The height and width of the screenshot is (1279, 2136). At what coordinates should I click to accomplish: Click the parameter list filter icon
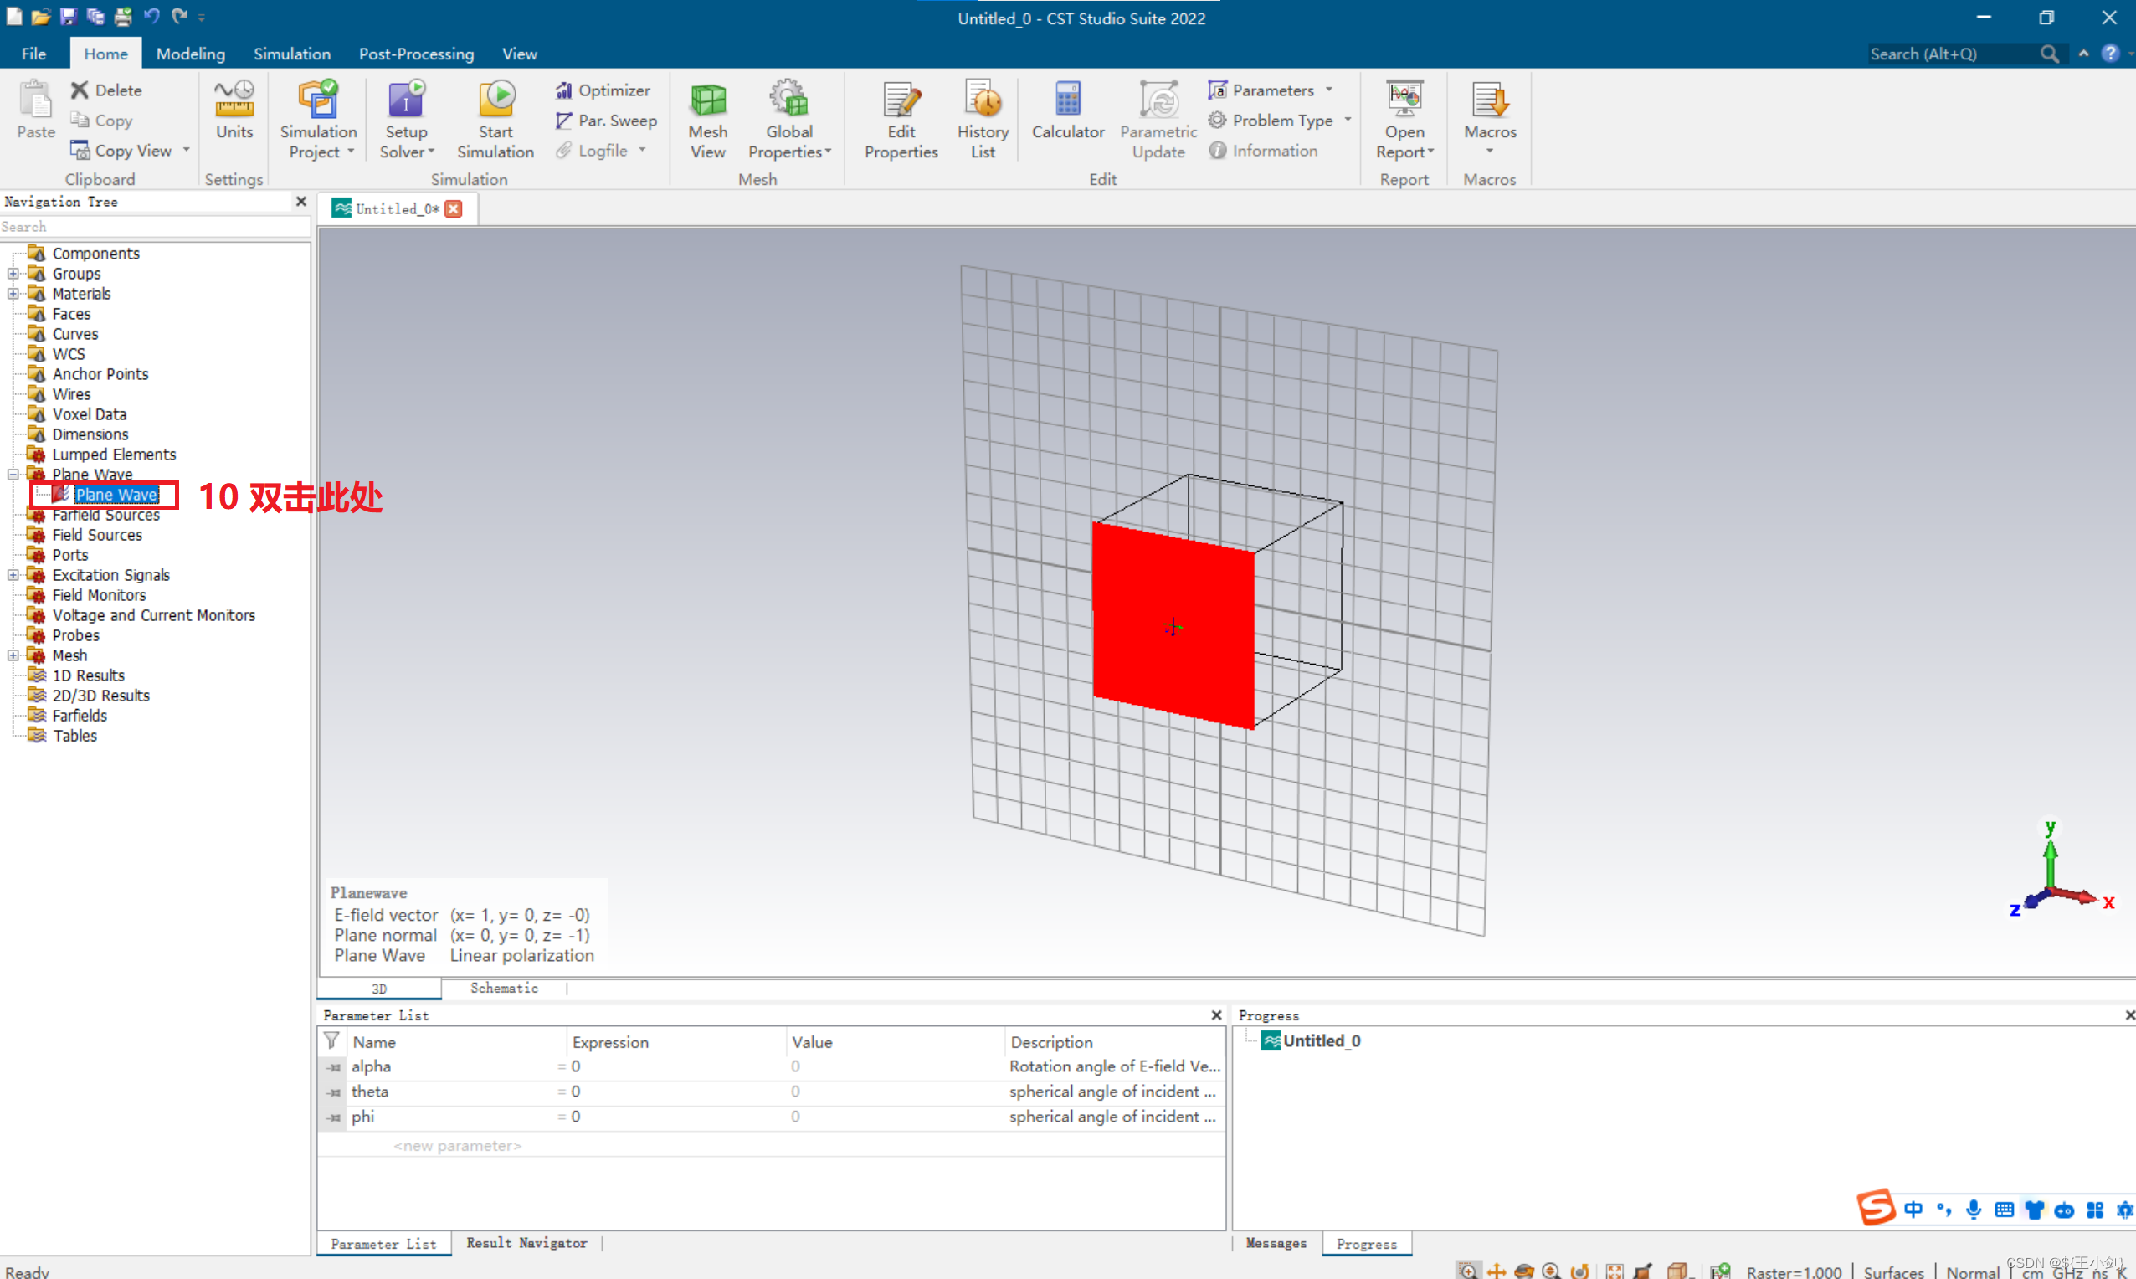(x=331, y=1041)
